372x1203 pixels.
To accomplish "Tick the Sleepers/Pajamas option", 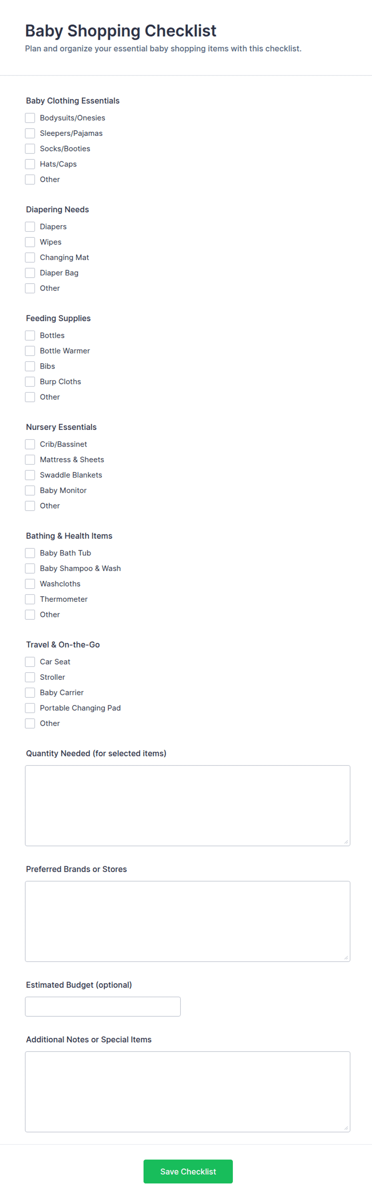I will point(30,133).
